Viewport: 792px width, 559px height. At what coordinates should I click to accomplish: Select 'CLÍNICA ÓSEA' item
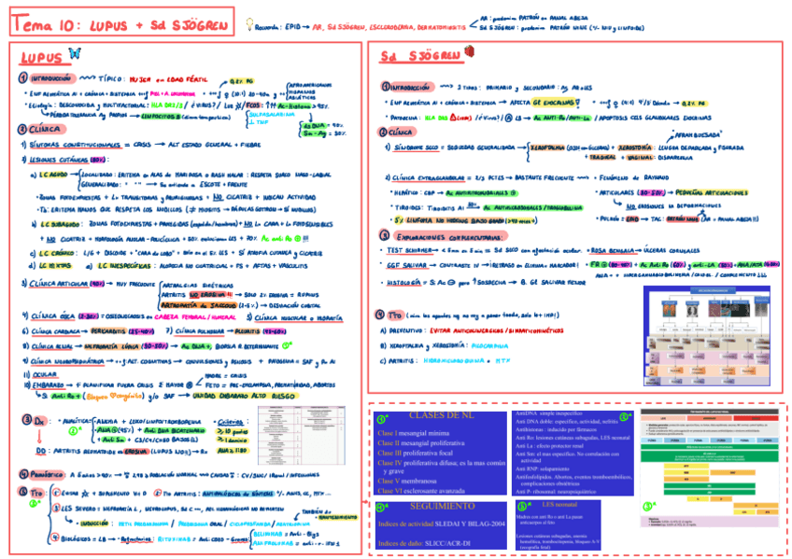53,317
